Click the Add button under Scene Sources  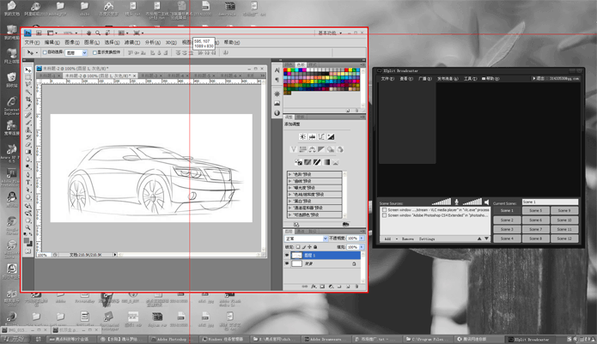pos(387,239)
